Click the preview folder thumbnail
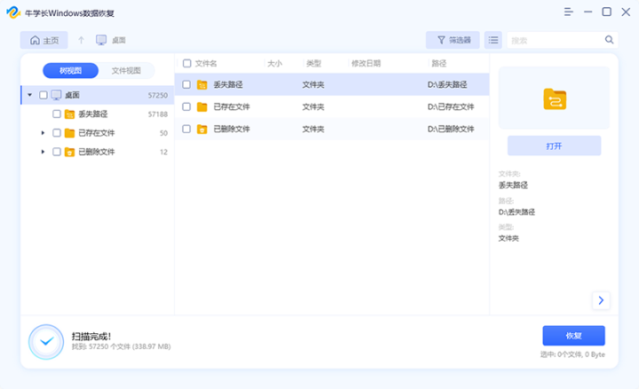 pos(555,99)
